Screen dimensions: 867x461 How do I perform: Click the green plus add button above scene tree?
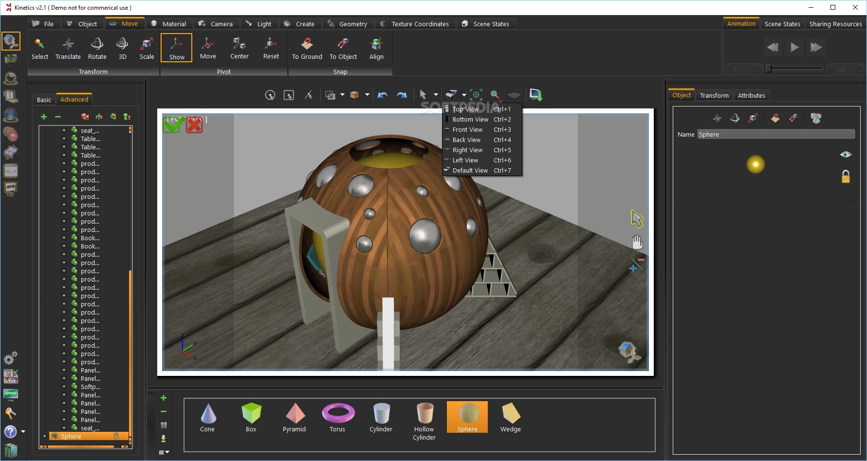tap(44, 117)
